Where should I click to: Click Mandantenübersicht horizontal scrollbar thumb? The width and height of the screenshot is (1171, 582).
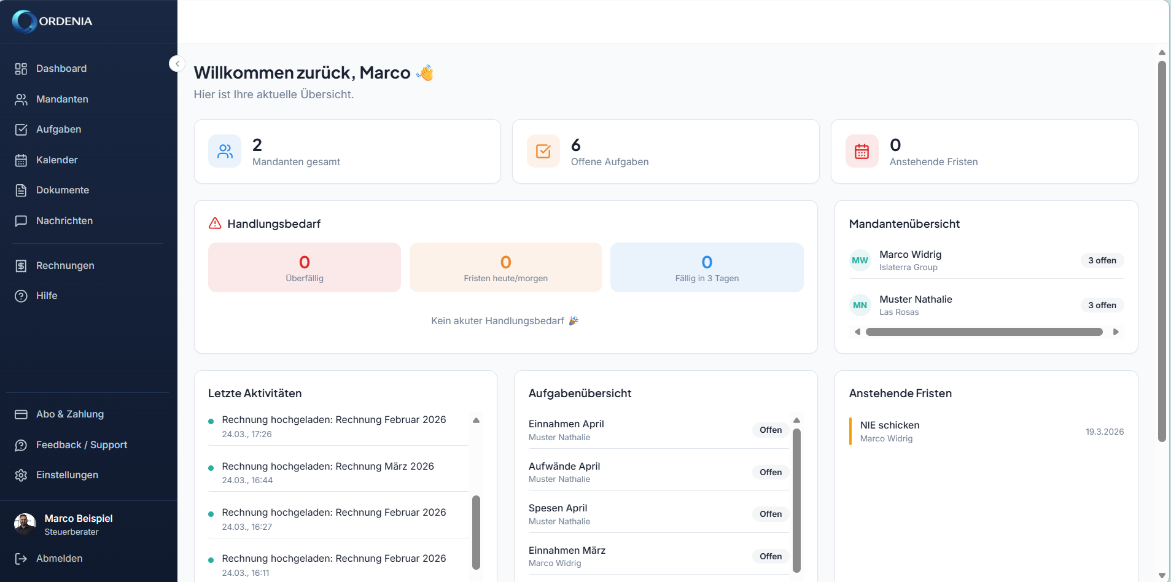tap(984, 332)
